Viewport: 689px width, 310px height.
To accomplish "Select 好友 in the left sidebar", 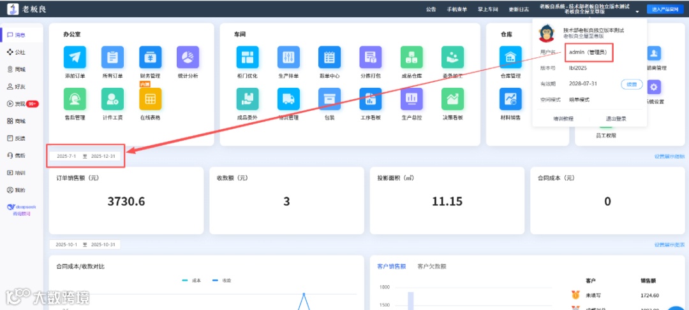I will [x=16, y=87].
